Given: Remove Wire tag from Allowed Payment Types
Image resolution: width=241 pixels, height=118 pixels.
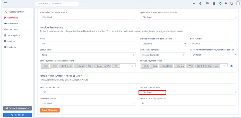Looking at the screenshot, I should point(187,66).
